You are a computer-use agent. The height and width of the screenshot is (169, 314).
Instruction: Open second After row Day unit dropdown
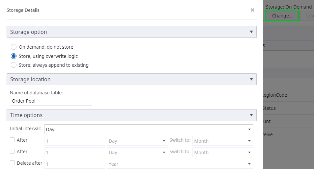(x=137, y=153)
